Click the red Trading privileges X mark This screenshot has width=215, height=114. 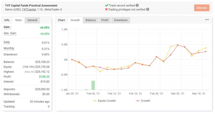[106, 9]
